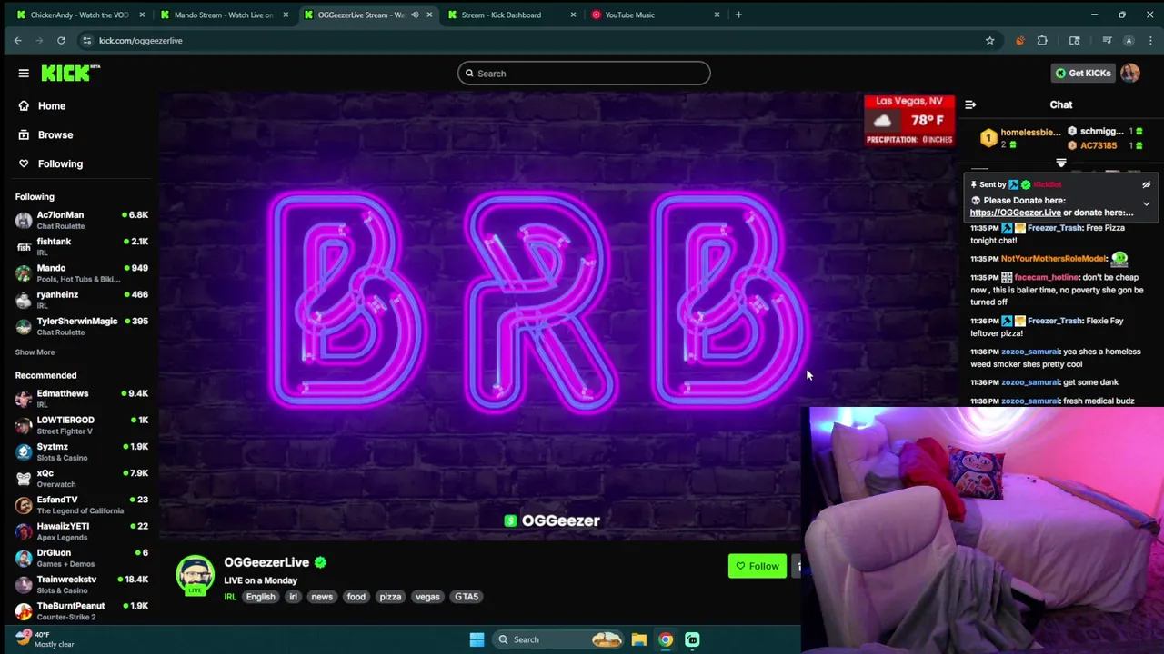Mute the OGGeezerLive tab audio icon
Image resolution: width=1164 pixels, height=654 pixels.
pyautogui.click(x=415, y=15)
